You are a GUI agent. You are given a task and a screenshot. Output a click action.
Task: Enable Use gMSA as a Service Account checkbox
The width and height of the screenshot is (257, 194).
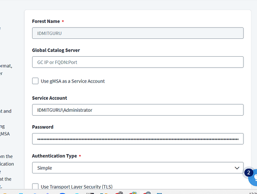[x=36, y=81]
